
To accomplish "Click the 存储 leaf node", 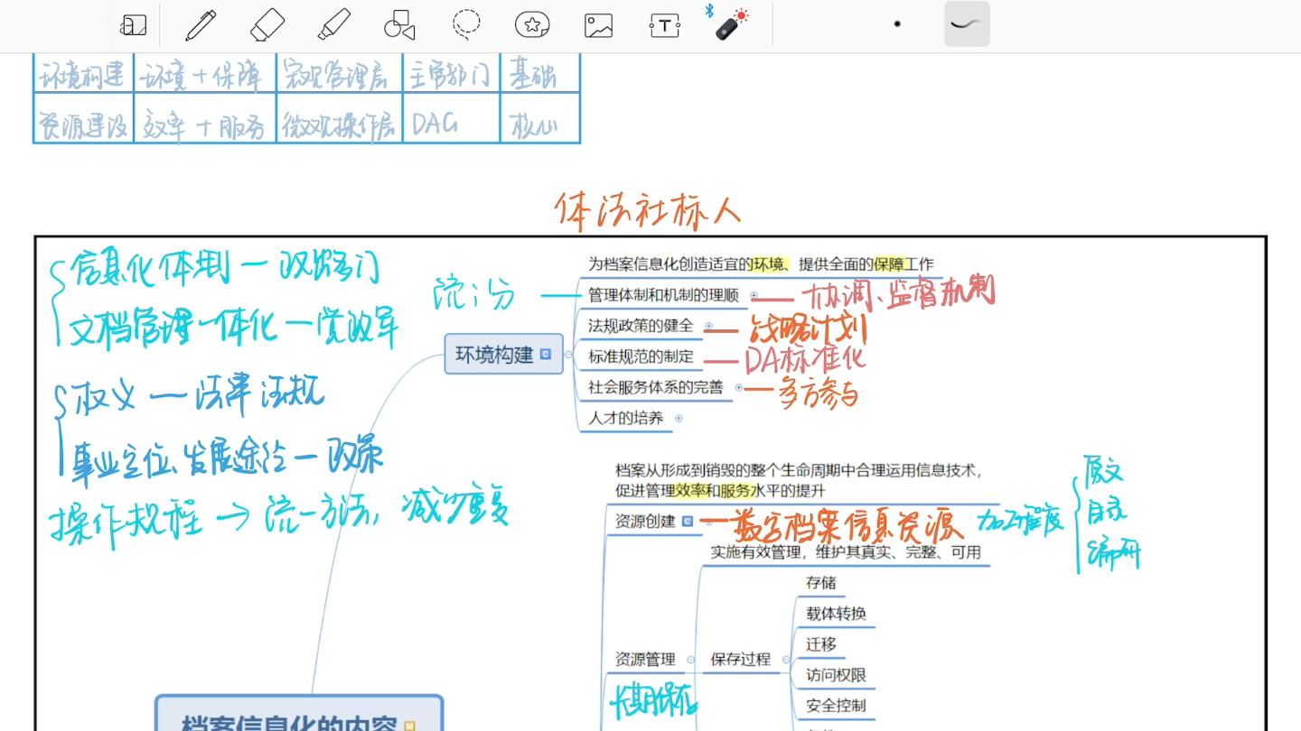I will tap(821, 583).
